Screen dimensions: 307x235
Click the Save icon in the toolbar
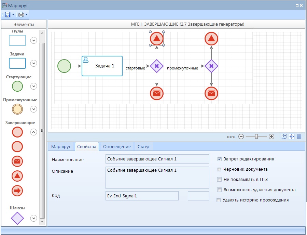(8, 15)
